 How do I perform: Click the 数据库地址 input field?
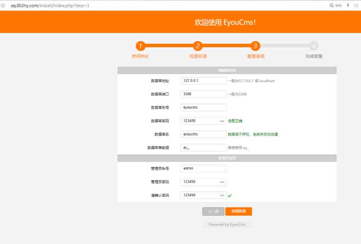click(203, 80)
